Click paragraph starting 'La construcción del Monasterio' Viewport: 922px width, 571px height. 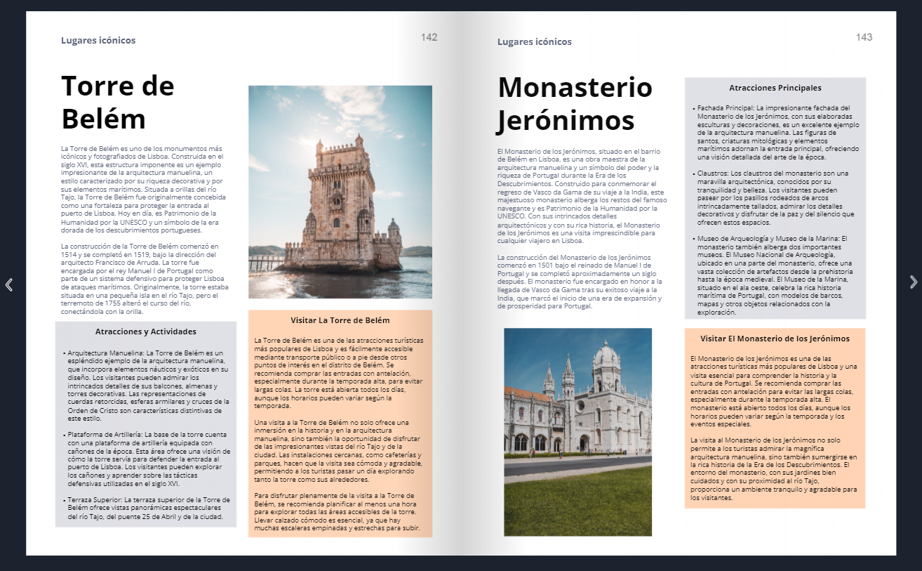coord(580,282)
